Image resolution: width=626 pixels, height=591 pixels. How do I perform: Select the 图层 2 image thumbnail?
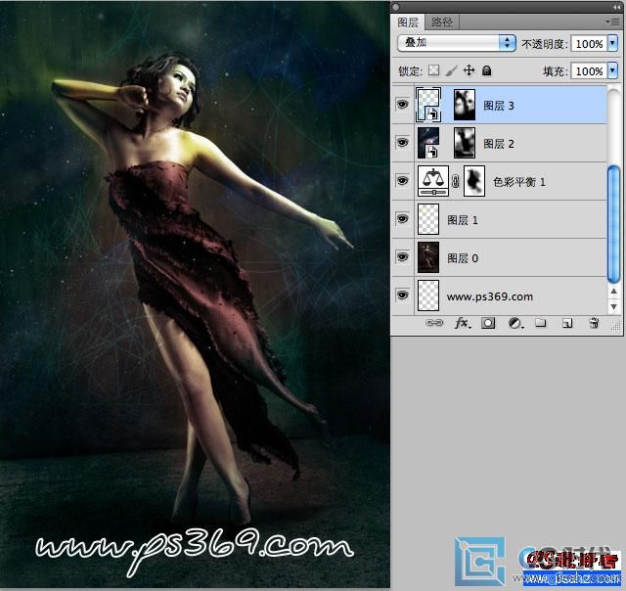coord(428,143)
